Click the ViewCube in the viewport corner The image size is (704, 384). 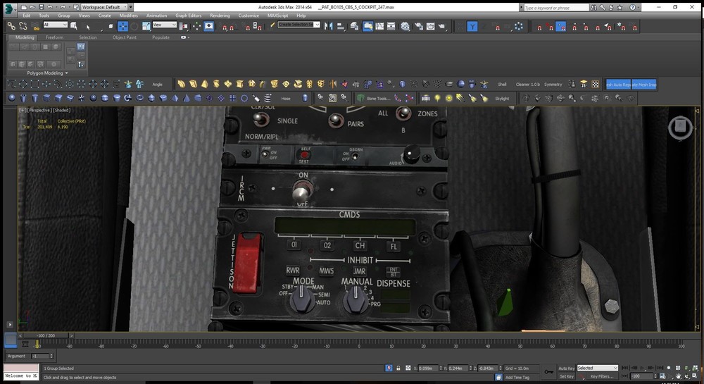point(679,127)
